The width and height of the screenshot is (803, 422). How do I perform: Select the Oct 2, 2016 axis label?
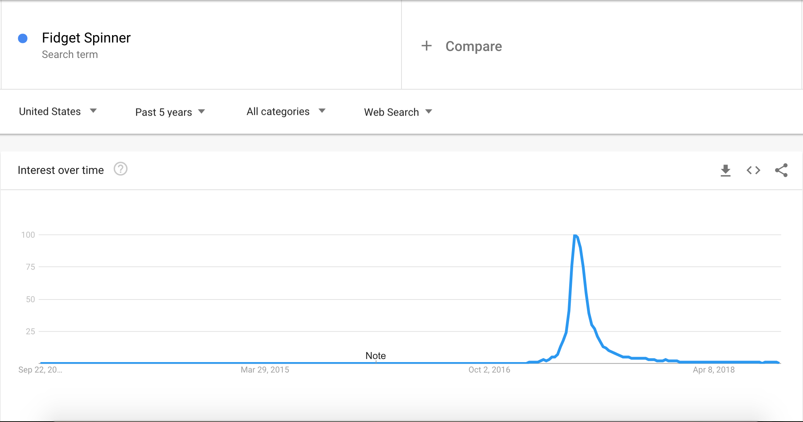pyautogui.click(x=489, y=370)
